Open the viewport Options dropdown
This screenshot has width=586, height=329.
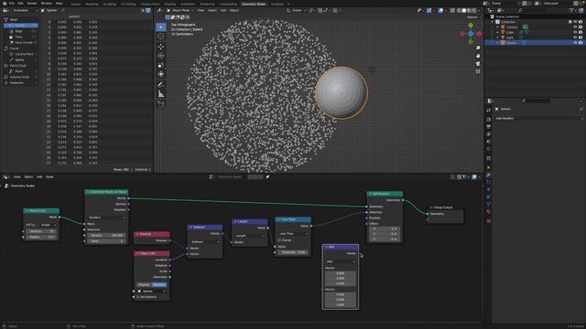472,17
